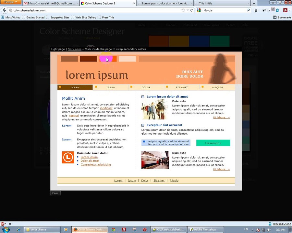Select the SIT AMET navigation tab

[182, 87]
